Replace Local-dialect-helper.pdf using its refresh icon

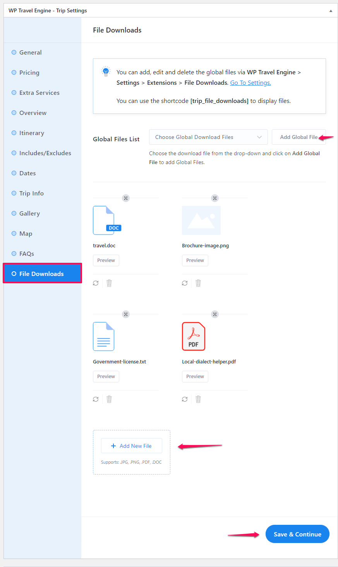[x=185, y=399]
